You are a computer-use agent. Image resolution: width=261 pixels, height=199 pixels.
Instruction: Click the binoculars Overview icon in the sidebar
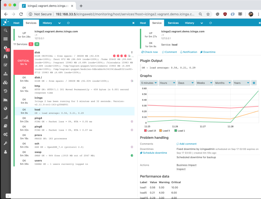click(5, 56)
